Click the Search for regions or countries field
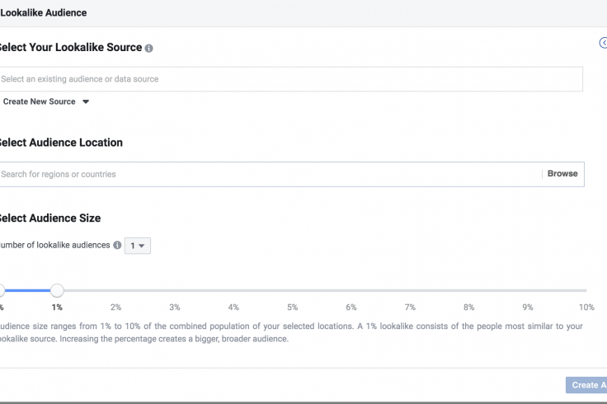The height and width of the screenshot is (404, 607). click(271, 174)
